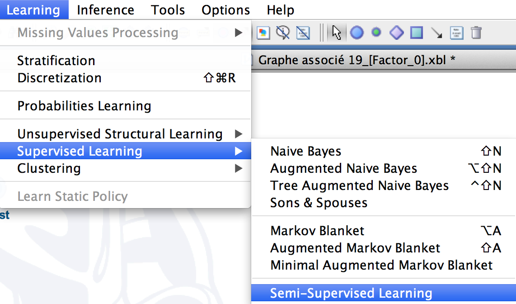Select the teal square utility node tool
Image resolution: width=516 pixels, height=304 pixels.
(417, 33)
